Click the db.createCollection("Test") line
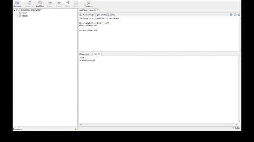The image size is (254, 142). pos(94,23)
